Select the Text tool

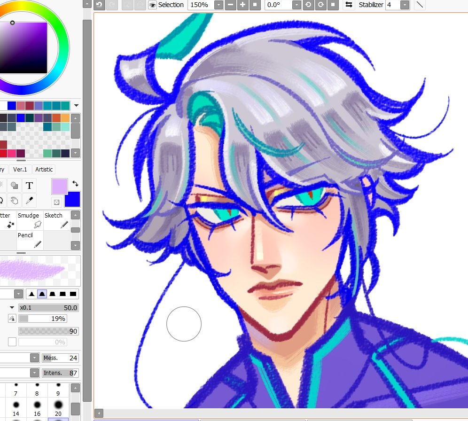(29, 186)
